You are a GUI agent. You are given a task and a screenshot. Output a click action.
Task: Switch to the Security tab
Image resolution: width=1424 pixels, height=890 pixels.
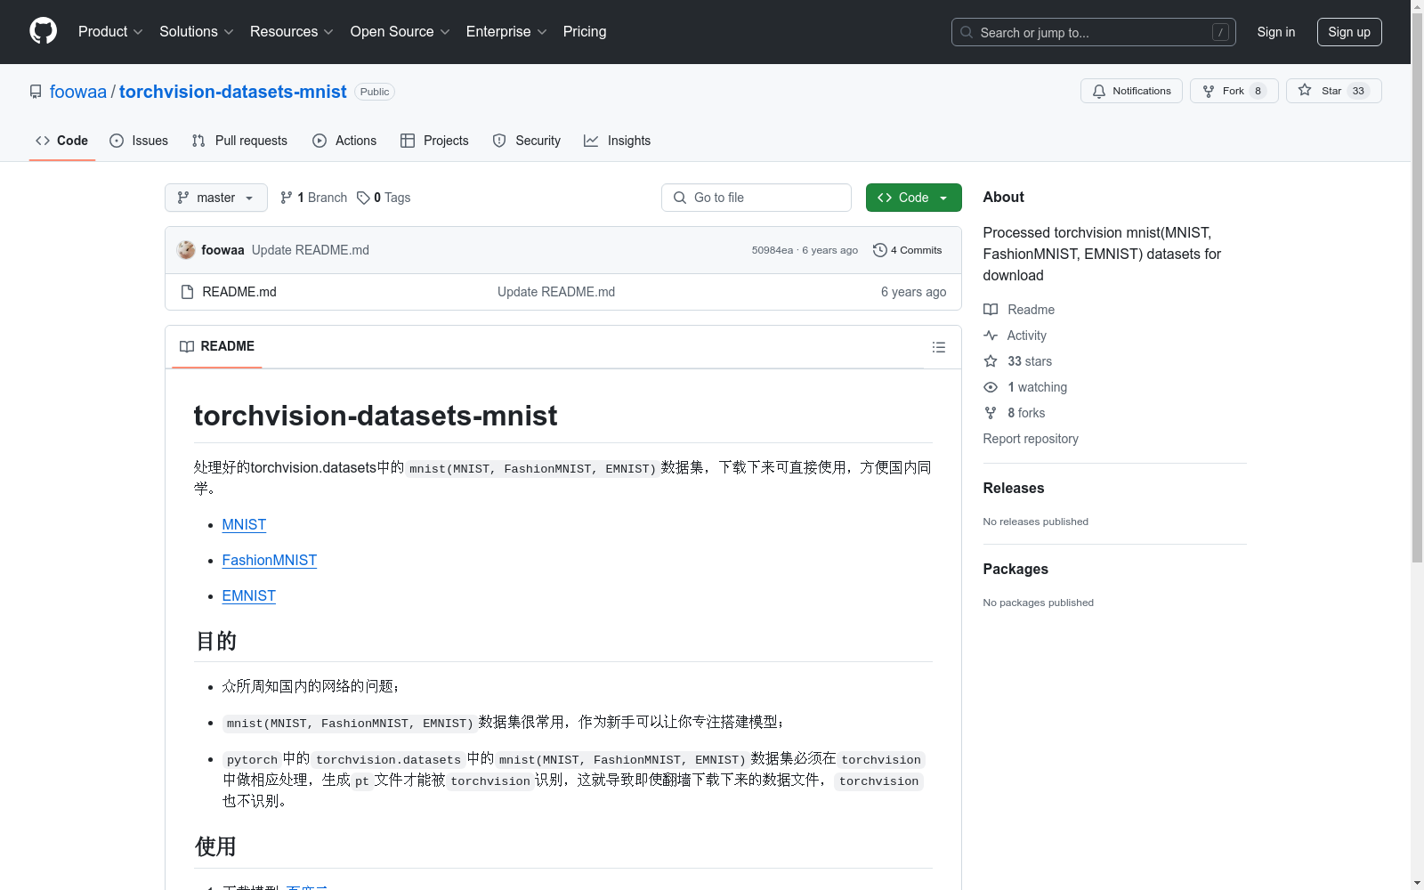pos(527,141)
